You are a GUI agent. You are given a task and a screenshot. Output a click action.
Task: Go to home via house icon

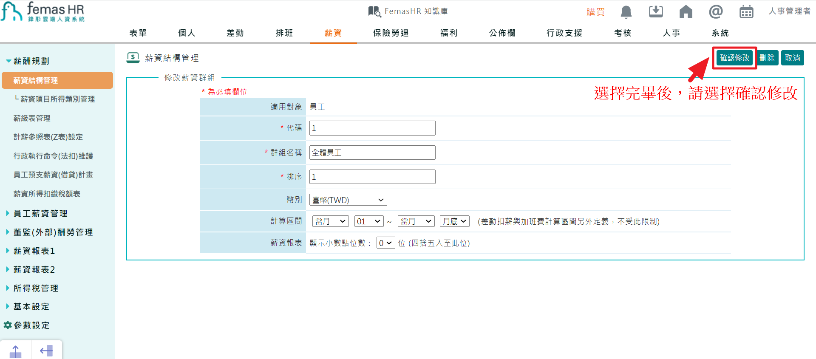pyautogui.click(x=686, y=11)
